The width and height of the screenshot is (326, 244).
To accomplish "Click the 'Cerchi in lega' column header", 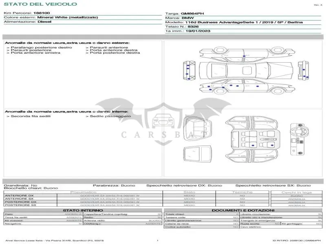I will [297, 192].
